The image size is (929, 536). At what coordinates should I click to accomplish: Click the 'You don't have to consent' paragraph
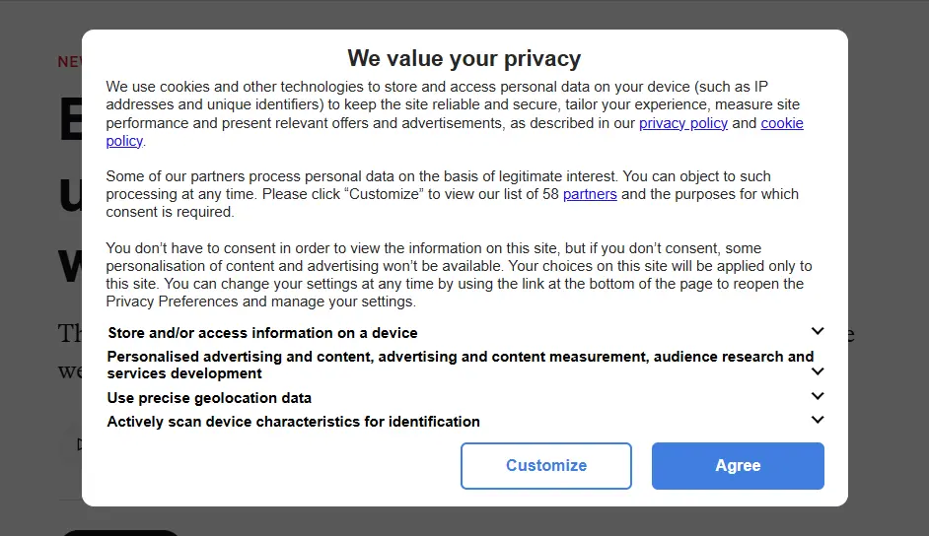459,275
